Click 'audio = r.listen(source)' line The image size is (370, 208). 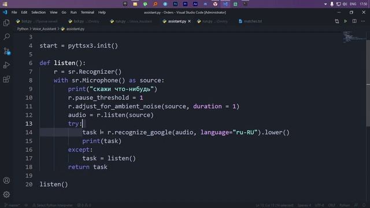[x=110, y=115]
